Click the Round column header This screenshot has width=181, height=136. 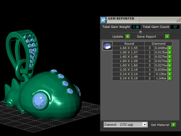coord(129,43)
